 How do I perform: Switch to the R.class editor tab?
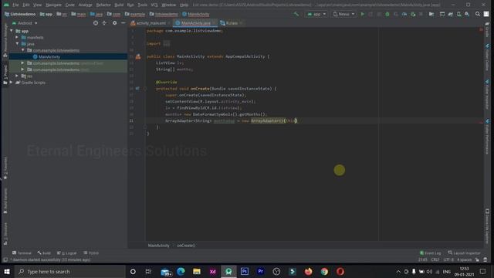click(x=231, y=23)
